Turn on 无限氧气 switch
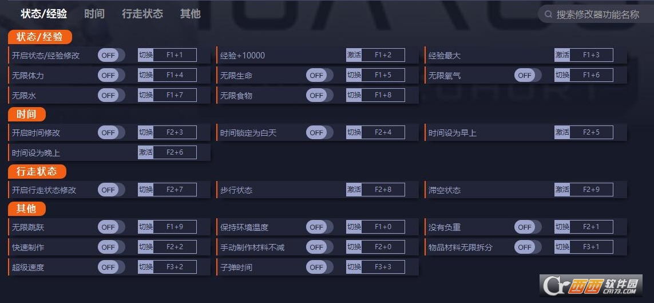Viewport: 654px width, 303px height. pyautogui.click(x=528, y=75)
